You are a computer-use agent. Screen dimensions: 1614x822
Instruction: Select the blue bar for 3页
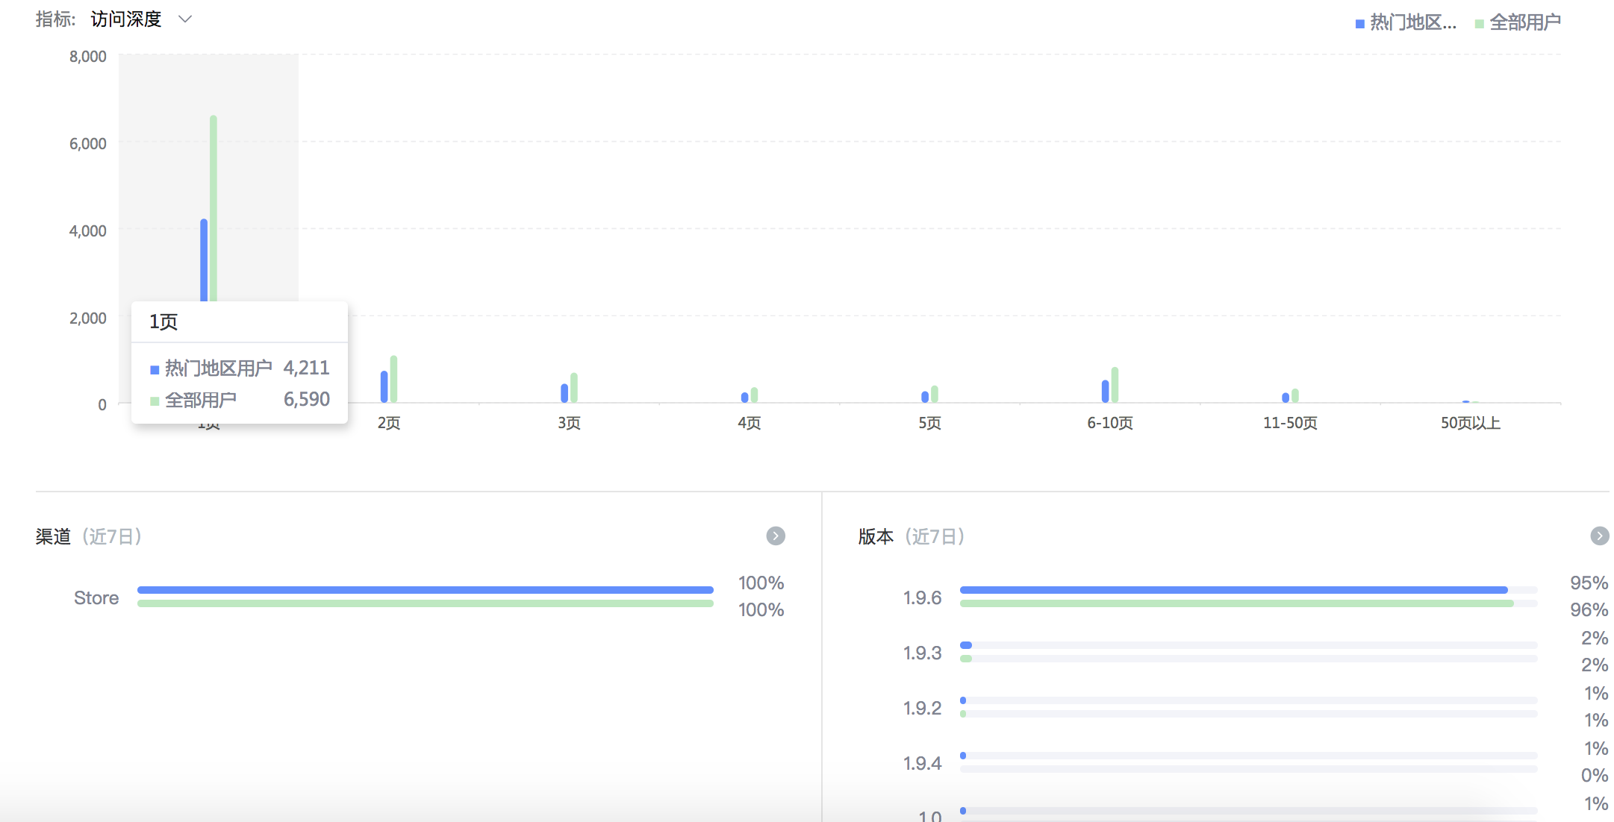point(564,393)
